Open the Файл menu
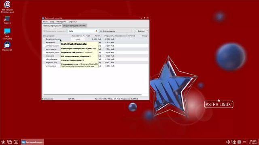259x145 pixels. [45, 22]
